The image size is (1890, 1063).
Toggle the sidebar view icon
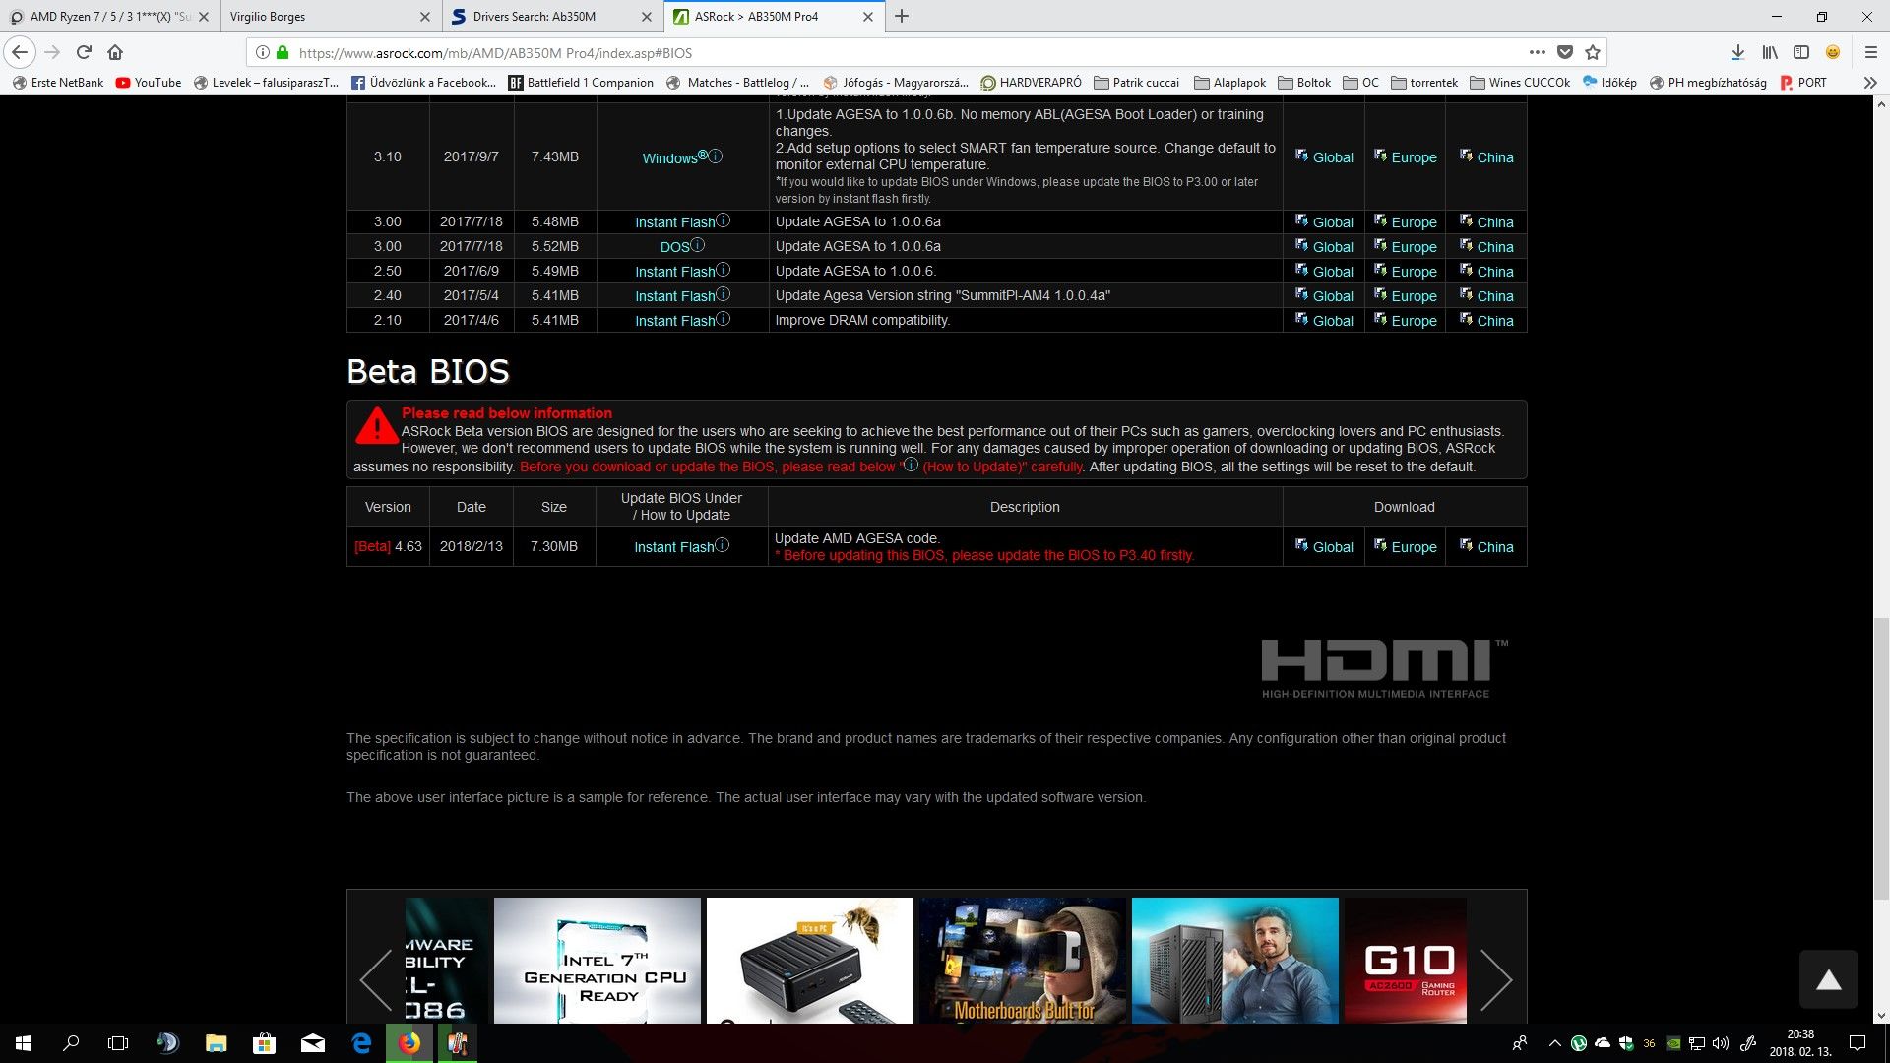pyautogui.click(x=1801, y=52)
